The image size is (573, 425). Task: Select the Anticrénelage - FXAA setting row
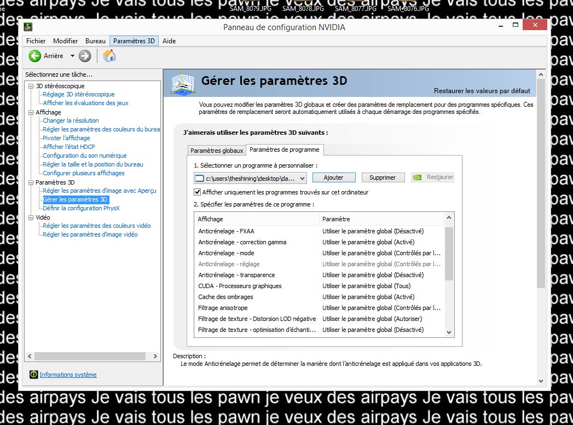click(320, 231)
